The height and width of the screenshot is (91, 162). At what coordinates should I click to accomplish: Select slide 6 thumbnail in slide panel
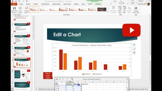pyautogui.click(x=22, y=51)
